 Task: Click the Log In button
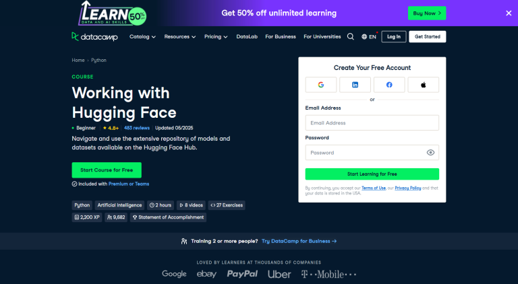[394, 36]
